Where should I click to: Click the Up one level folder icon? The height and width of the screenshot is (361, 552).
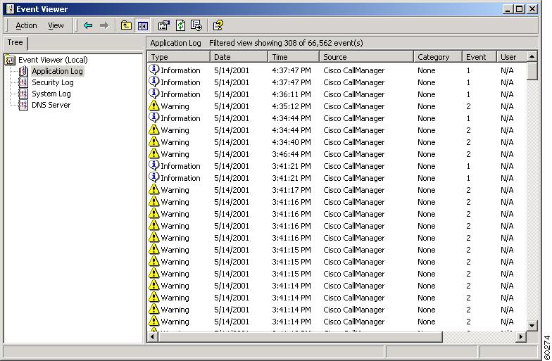pos(126,25)
